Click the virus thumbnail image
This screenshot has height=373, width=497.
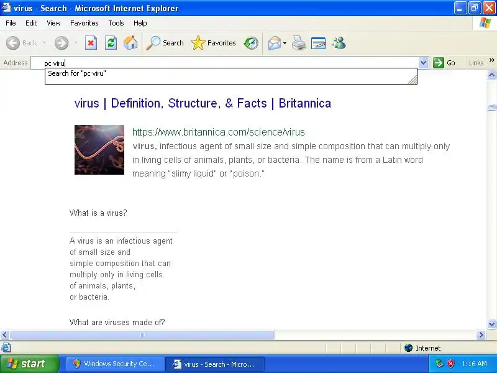point(99,150)
